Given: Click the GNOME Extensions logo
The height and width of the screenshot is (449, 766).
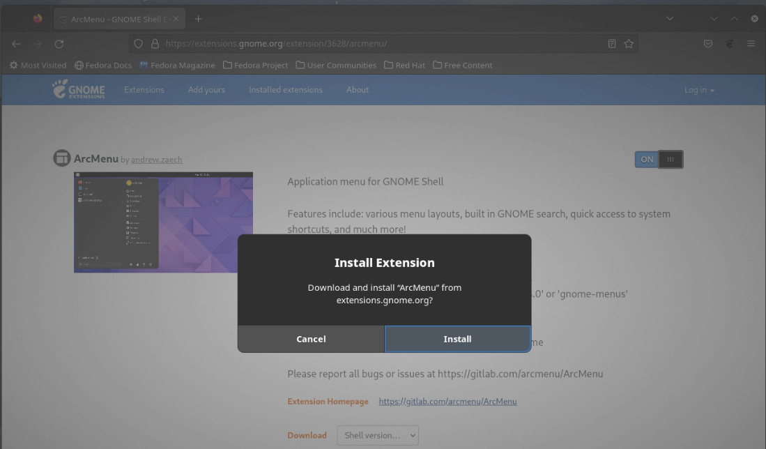Looking at the screenshot, I should point(78,89).
